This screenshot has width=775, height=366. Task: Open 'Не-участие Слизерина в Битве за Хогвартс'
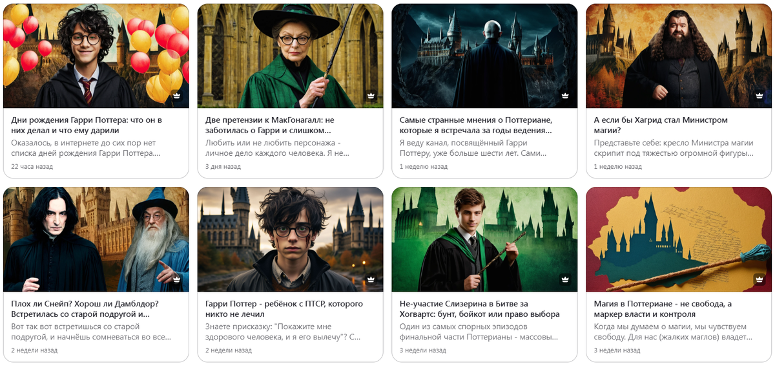click(479, 309)
